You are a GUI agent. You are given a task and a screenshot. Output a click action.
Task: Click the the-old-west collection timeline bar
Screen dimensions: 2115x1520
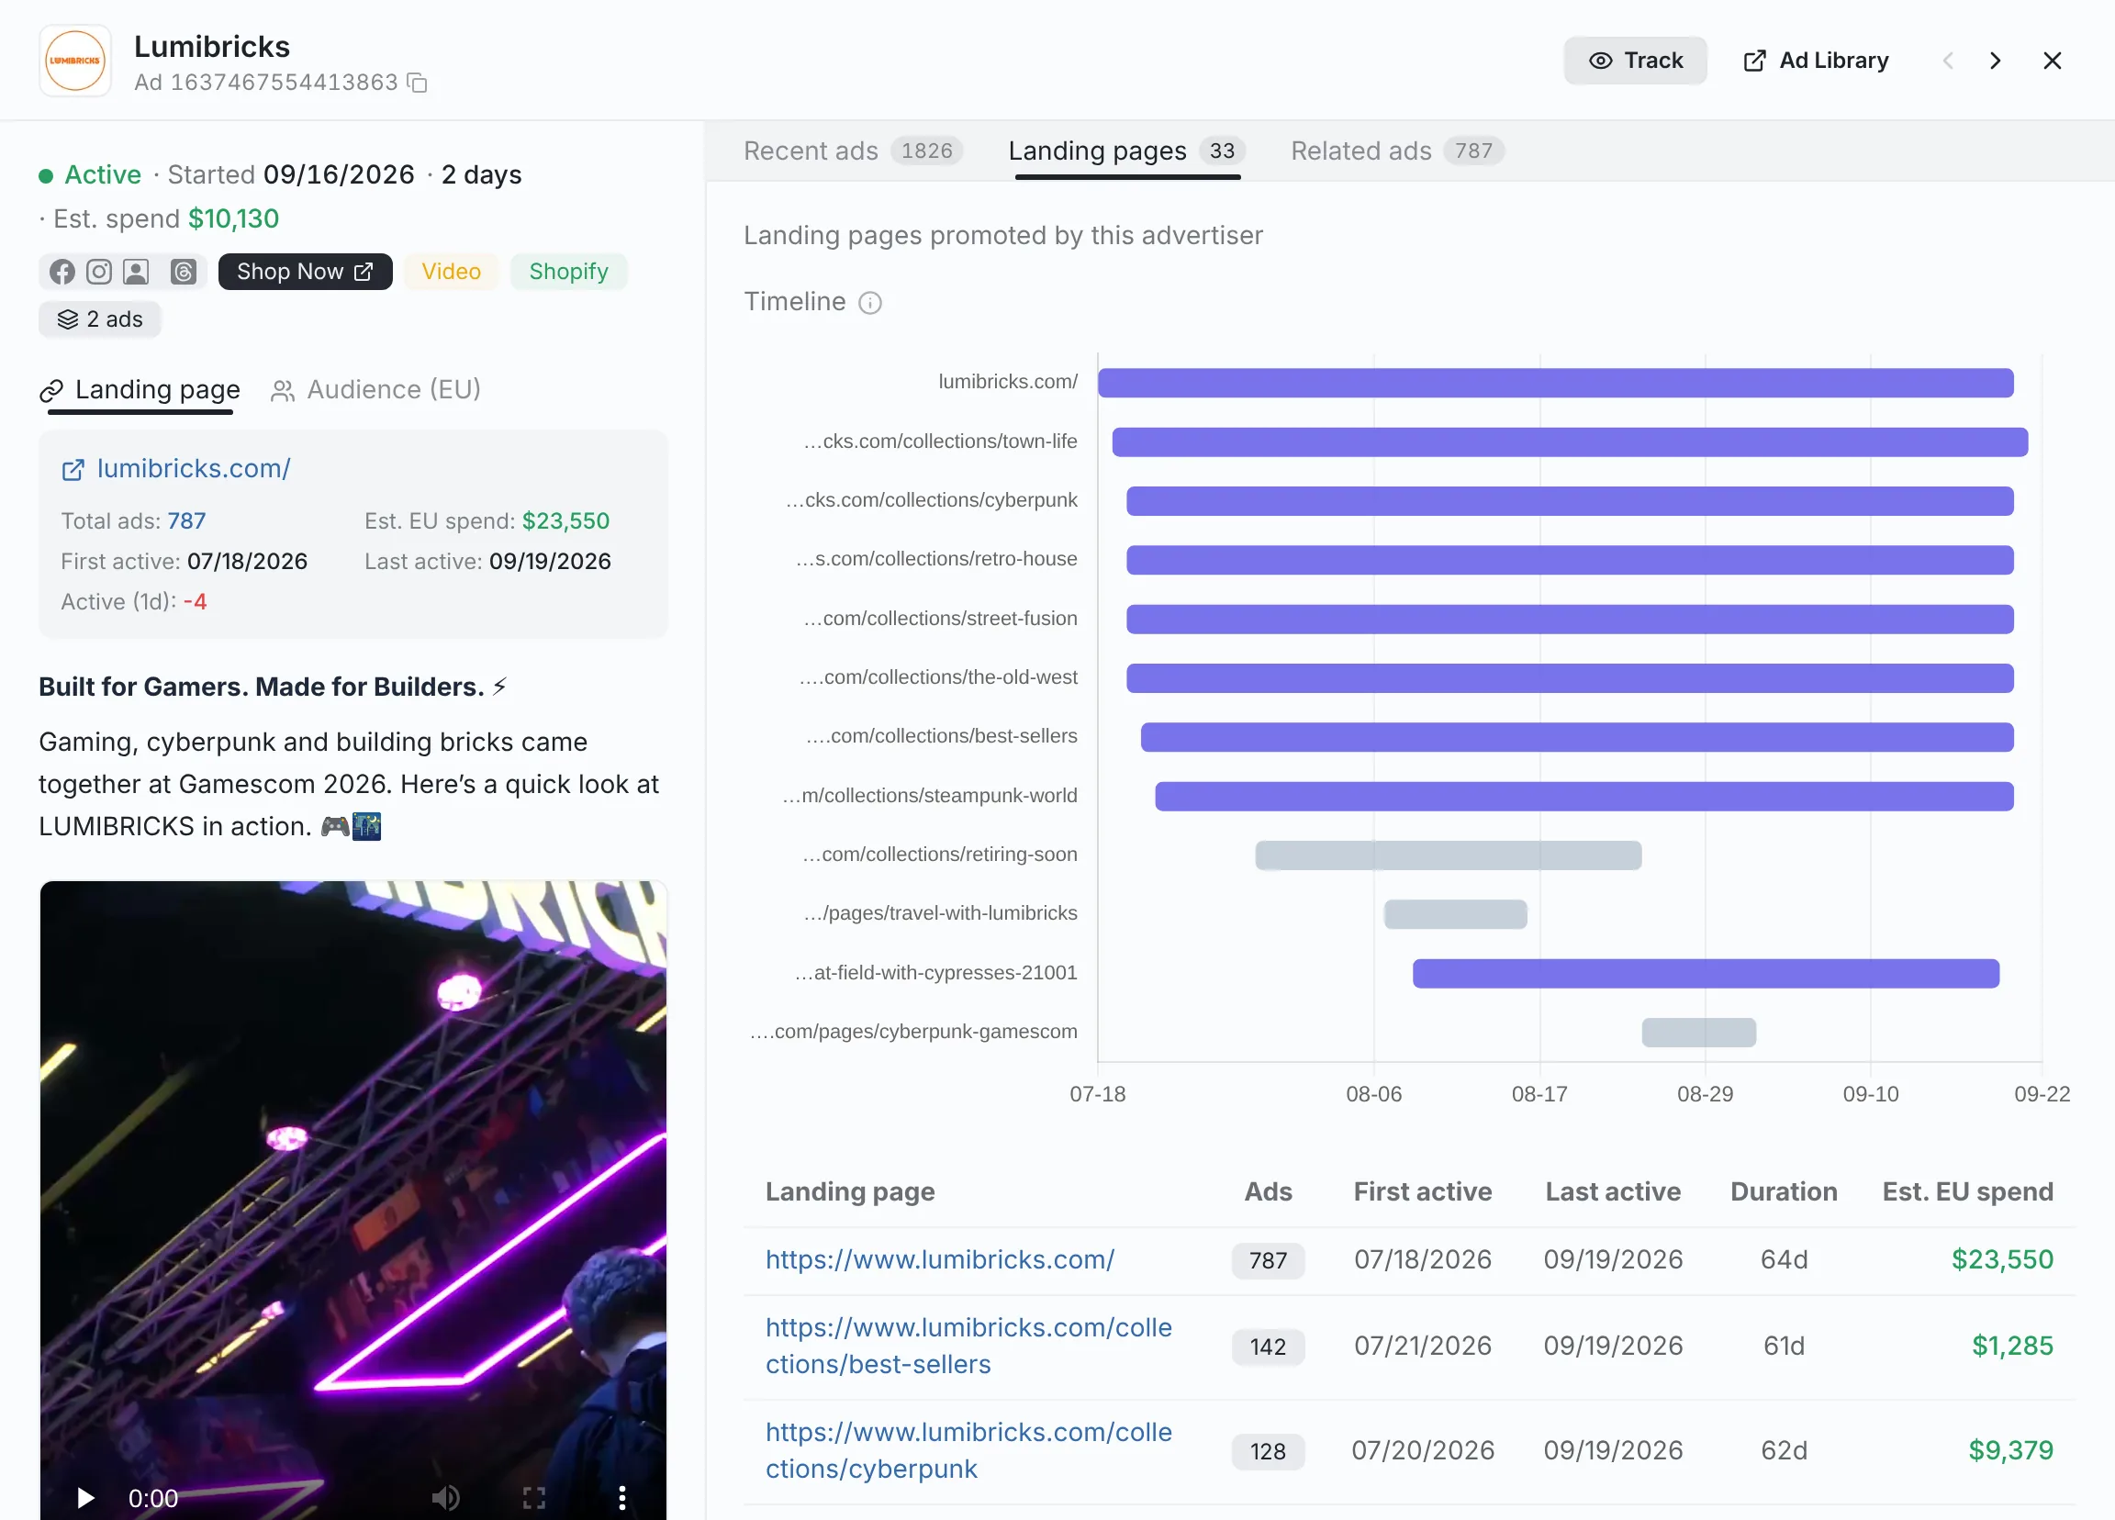pyautogui.click(x=1571, y=678)
